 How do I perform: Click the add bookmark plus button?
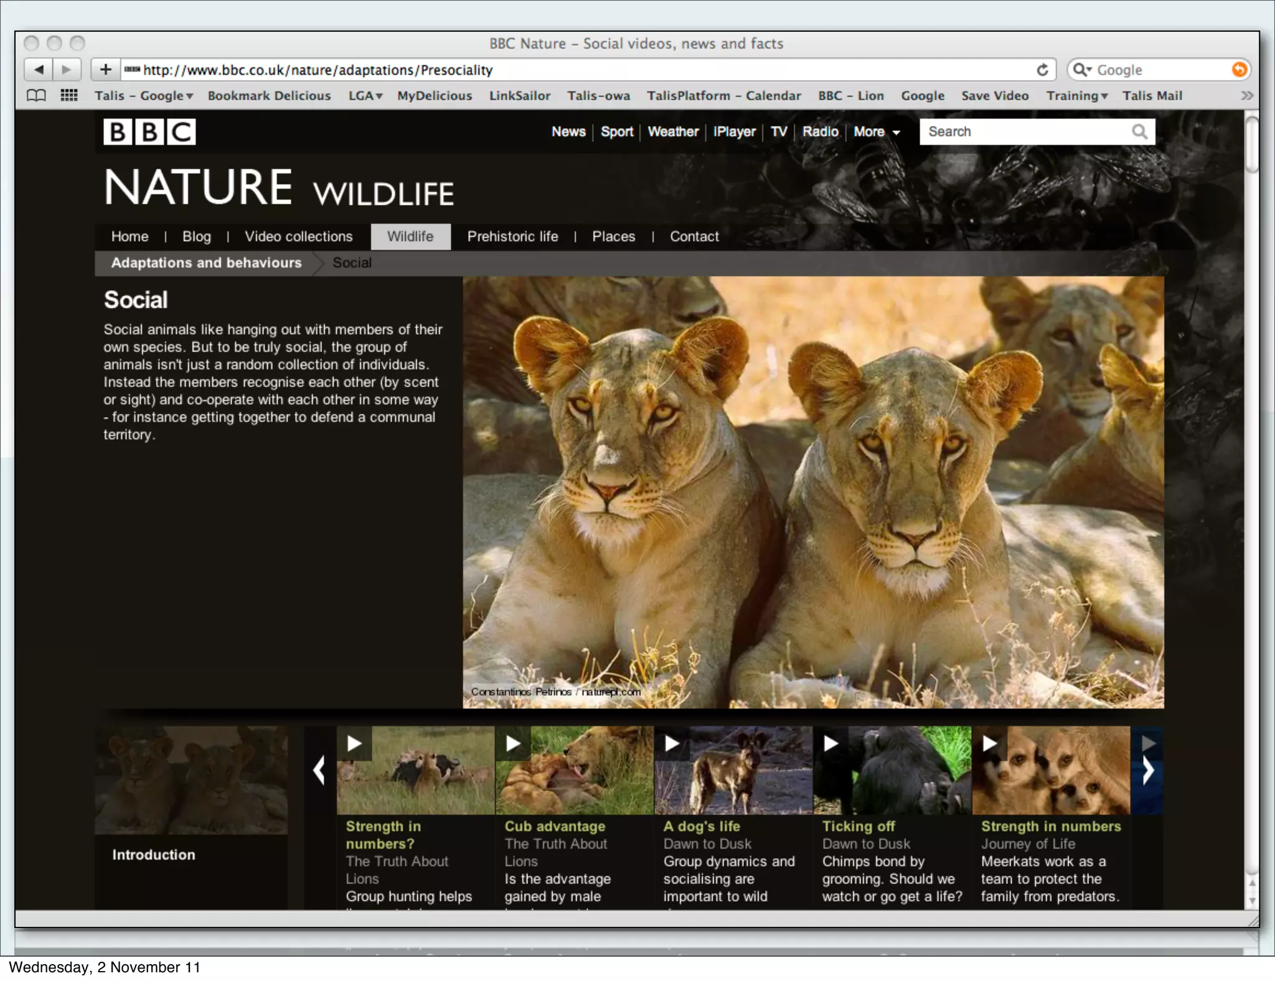click(105, 70)
